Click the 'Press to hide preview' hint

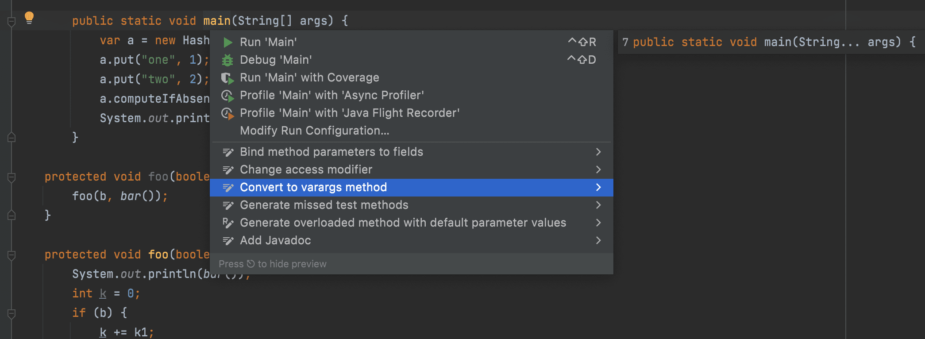(x=273, y=264)
